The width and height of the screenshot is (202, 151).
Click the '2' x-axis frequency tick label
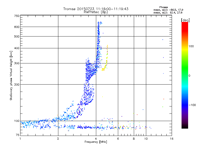coord(58,139)
